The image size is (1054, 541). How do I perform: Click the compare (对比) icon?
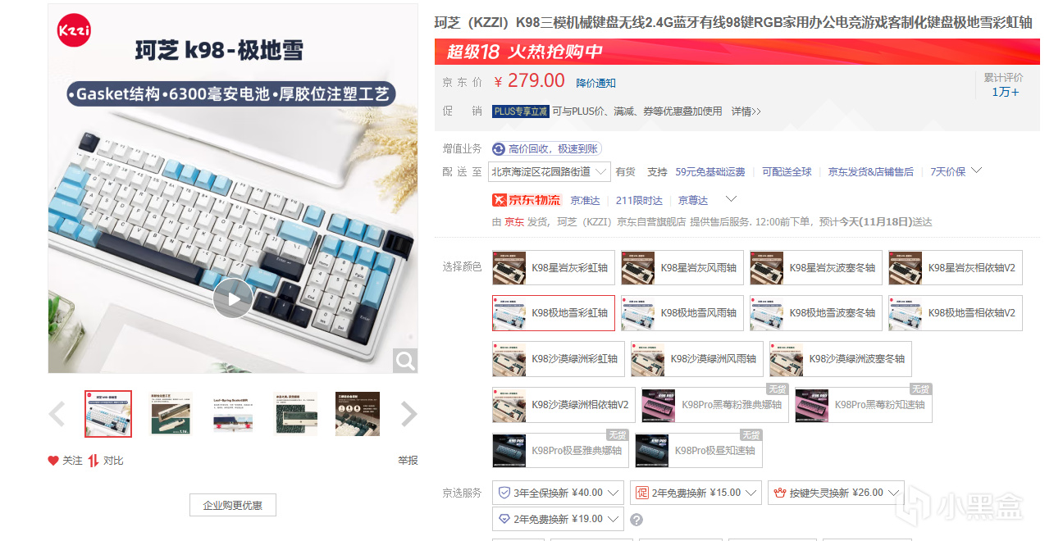[94, 461]
